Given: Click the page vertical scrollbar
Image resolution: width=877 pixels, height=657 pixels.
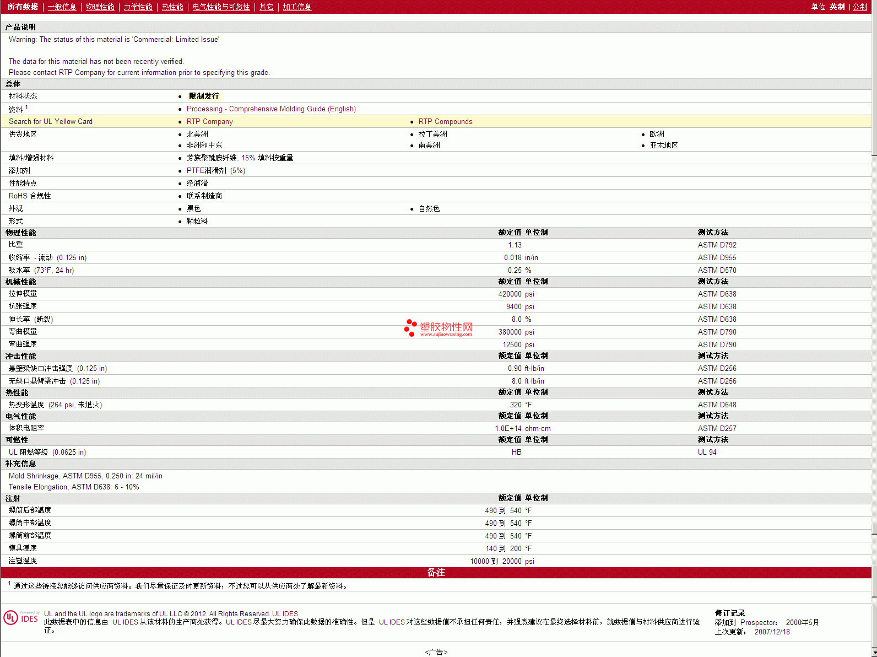Looking at the screenshot, I should pyautogui.click(x=874, y=328).
